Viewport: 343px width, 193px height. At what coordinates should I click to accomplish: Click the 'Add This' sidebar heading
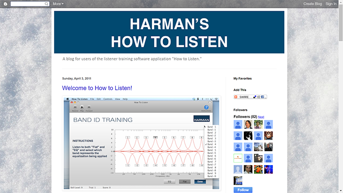240,90
